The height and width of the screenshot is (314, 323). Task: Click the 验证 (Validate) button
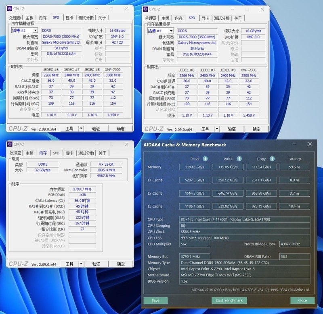[x=97, y=128]
